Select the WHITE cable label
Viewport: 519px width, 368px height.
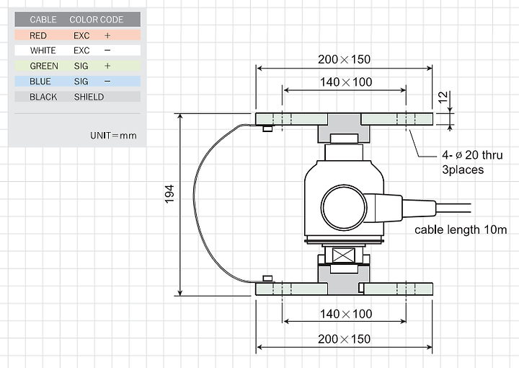[43, 51]
